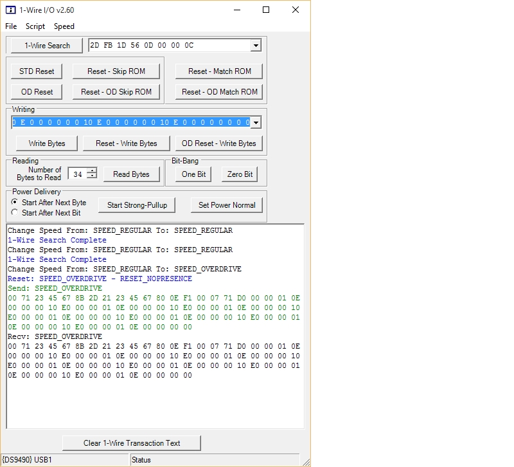Click OD Reset - Write Bytes
The height and width of the screenshot is (467, 514).
click(219, 143)
